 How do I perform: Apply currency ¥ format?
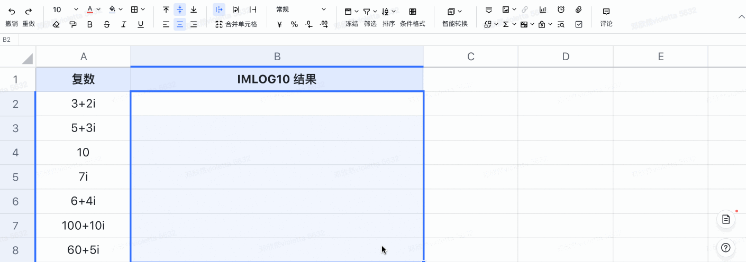click(x=279, y=24)
